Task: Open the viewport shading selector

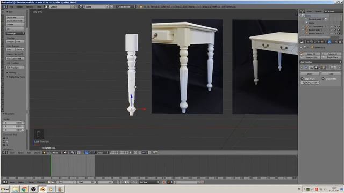Action: (67, 153)
